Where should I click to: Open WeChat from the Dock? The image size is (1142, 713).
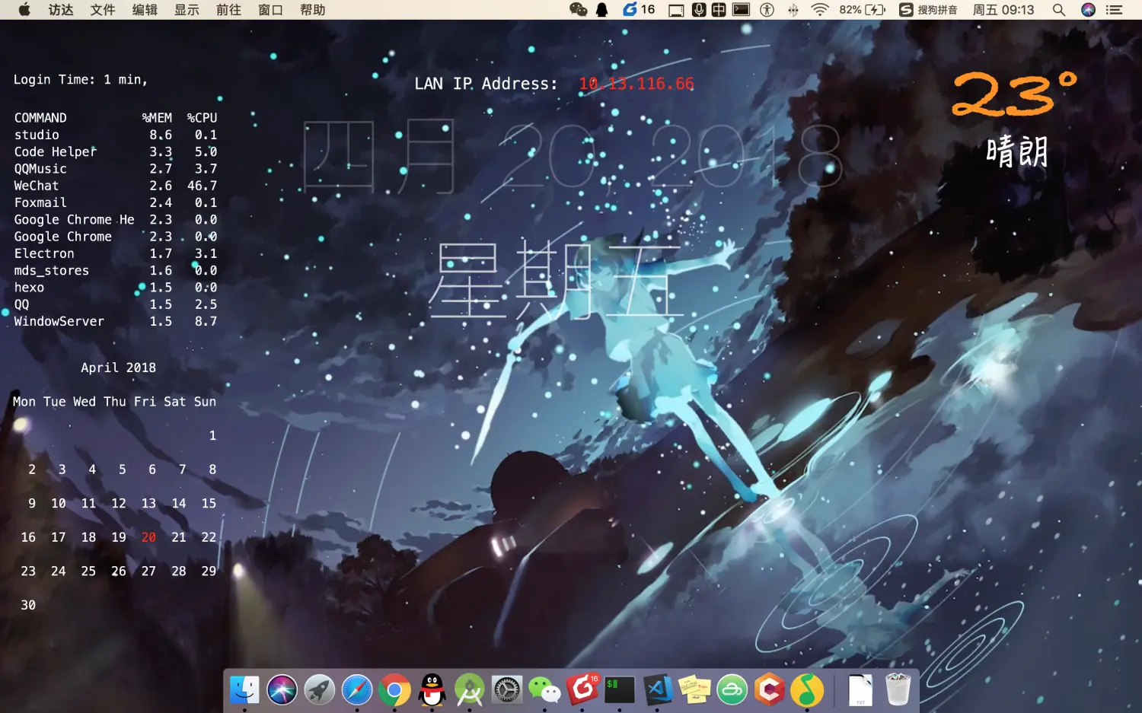[545, 690]
